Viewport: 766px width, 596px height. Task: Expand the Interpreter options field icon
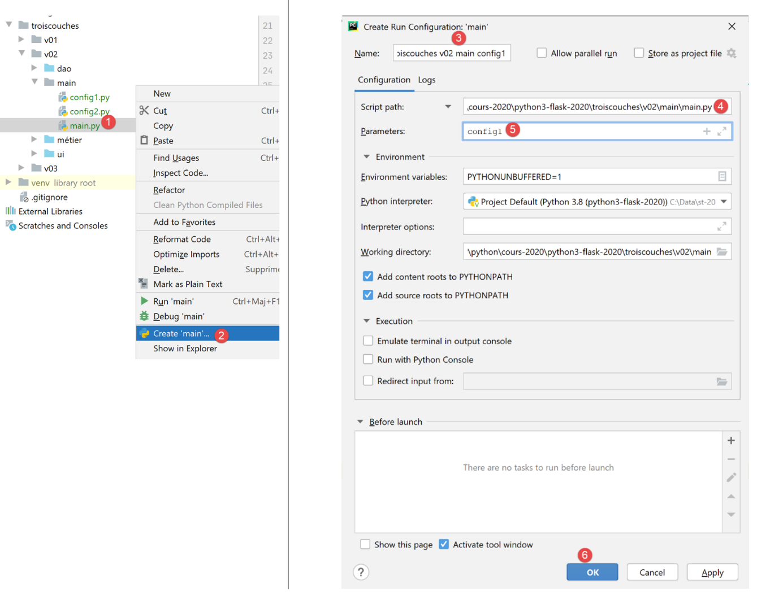pos(722,227)
